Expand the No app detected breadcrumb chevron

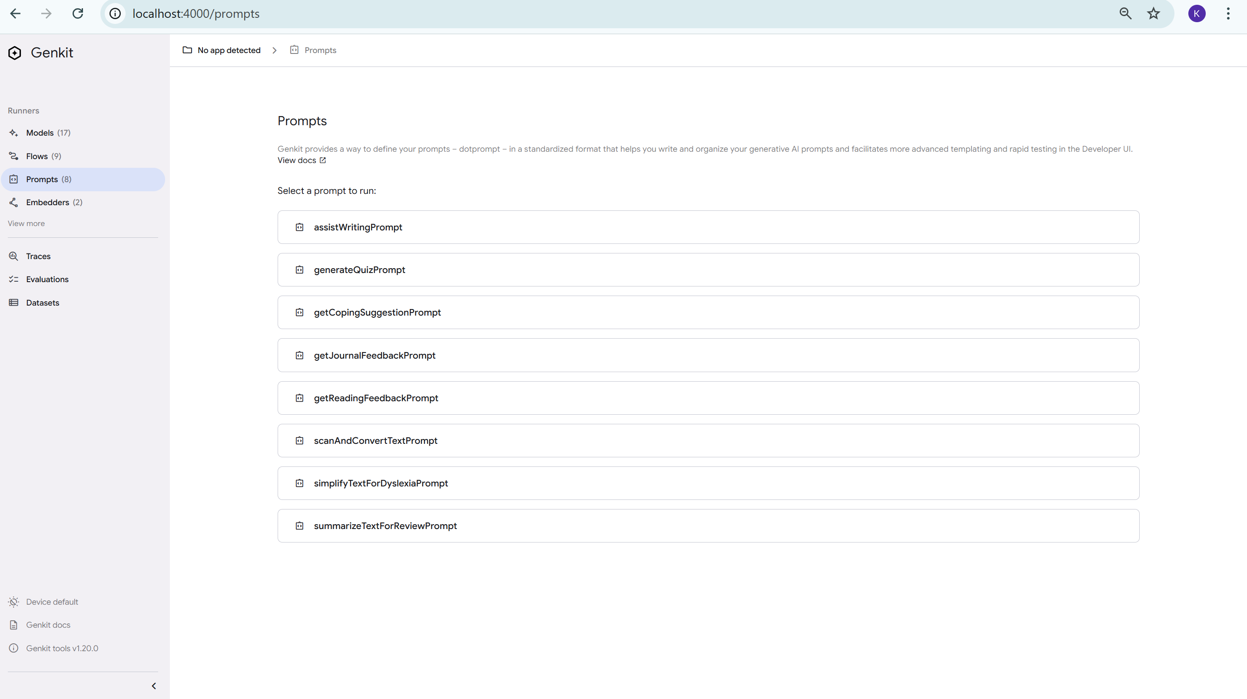click(x=275, y=50)
